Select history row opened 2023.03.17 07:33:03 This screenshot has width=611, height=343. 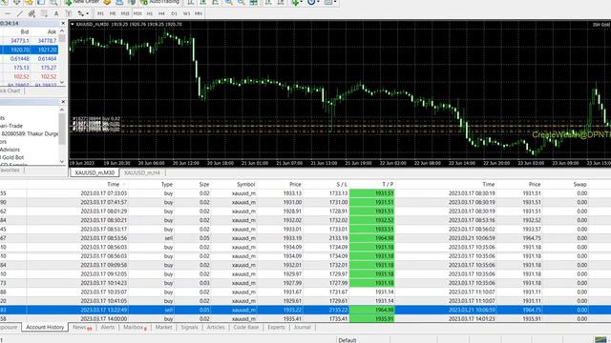[305, 193]
